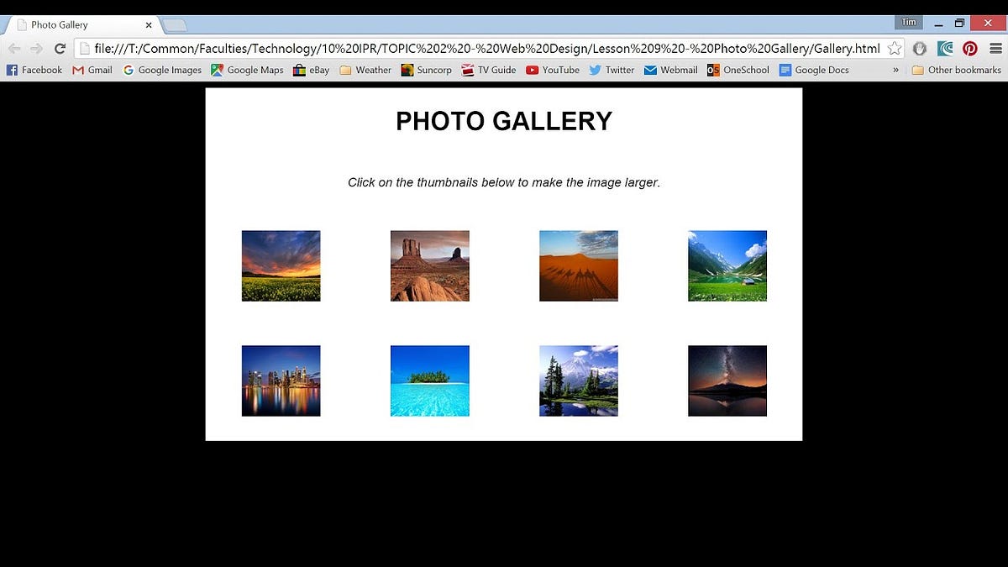
Task: Open the Gmail bookmark
Action: (92, 70)
